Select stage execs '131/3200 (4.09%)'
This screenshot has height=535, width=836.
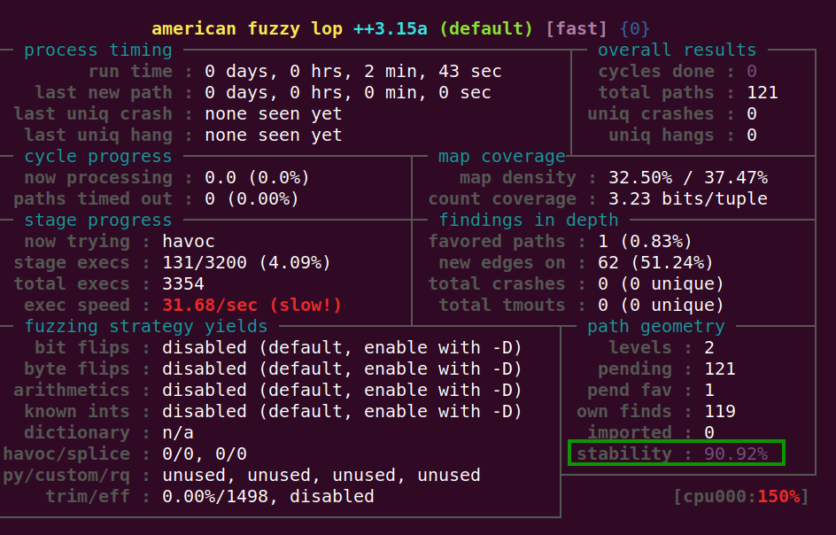(246, 263)
